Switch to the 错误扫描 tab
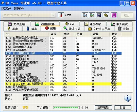This screenshot has width=137, height=112. point(72,29)
